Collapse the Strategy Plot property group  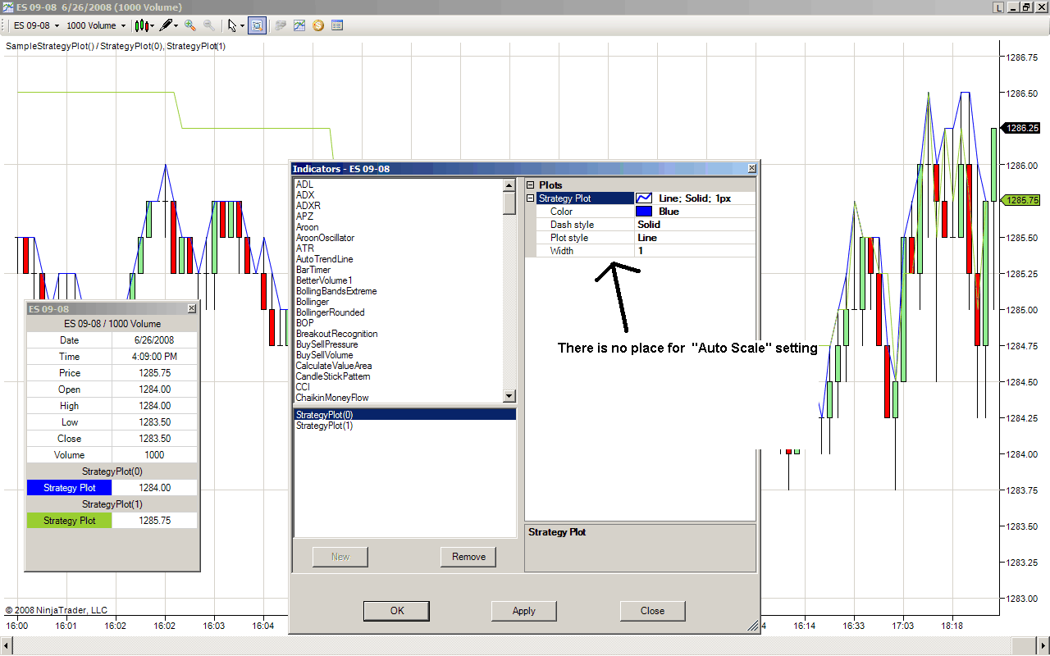coord(530,198)
